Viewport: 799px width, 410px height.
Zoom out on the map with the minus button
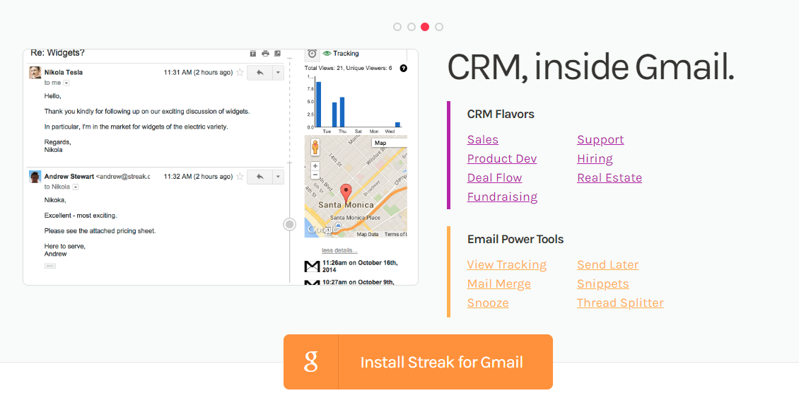click(315, 175)
